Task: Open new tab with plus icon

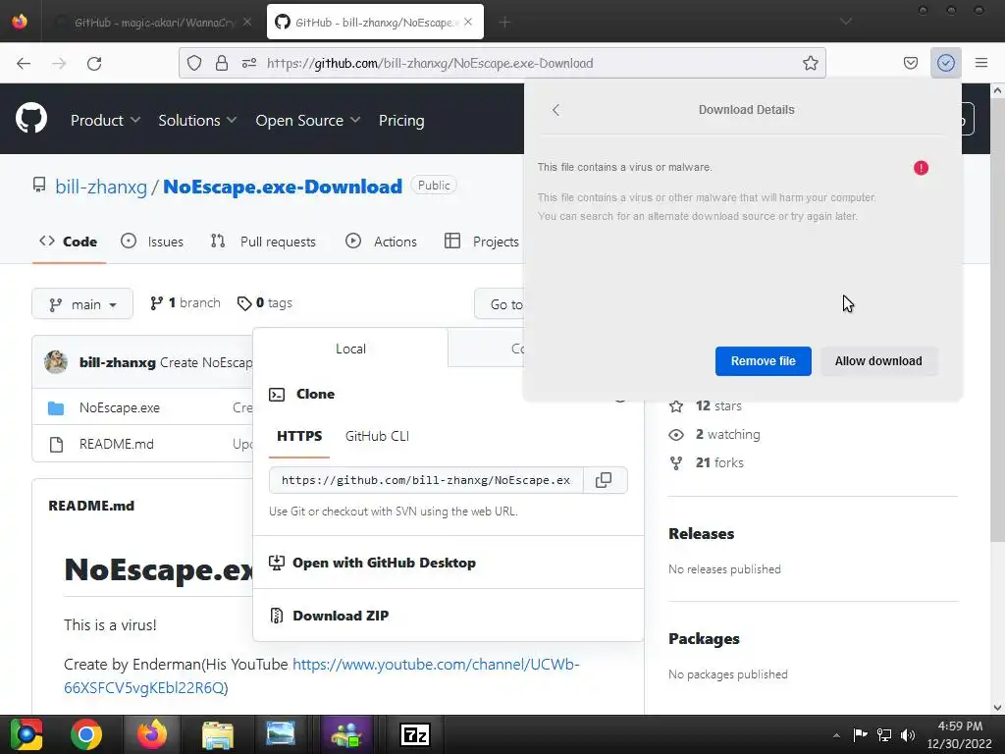Action: coord(504,23)
